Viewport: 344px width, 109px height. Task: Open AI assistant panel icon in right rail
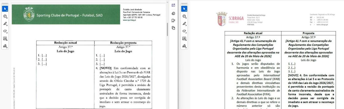tap(173, 5)
